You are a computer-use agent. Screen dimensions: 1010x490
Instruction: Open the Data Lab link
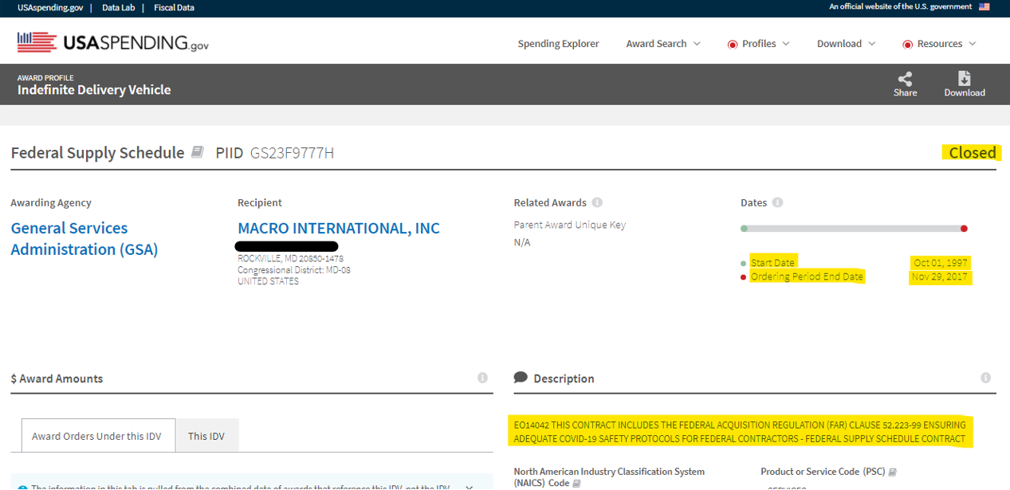click(x=118, y=8)
